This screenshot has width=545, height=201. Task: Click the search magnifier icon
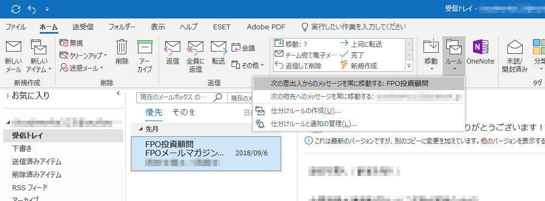coord(218,97)
